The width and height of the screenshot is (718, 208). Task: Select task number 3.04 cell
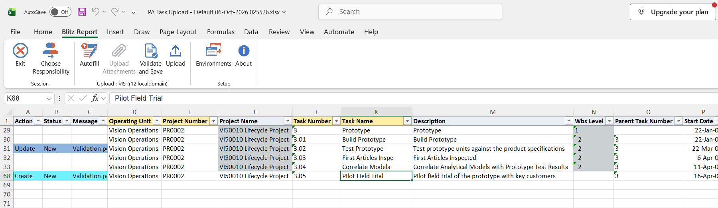click(316, 167)
